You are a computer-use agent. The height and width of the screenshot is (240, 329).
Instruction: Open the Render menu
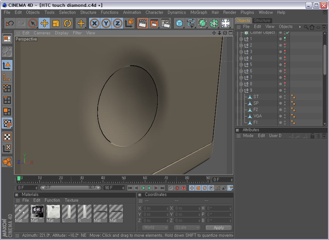point(229,13)
